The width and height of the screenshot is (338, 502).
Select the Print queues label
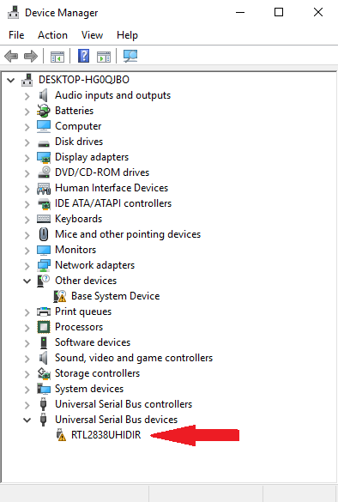(x=83, y=311)
